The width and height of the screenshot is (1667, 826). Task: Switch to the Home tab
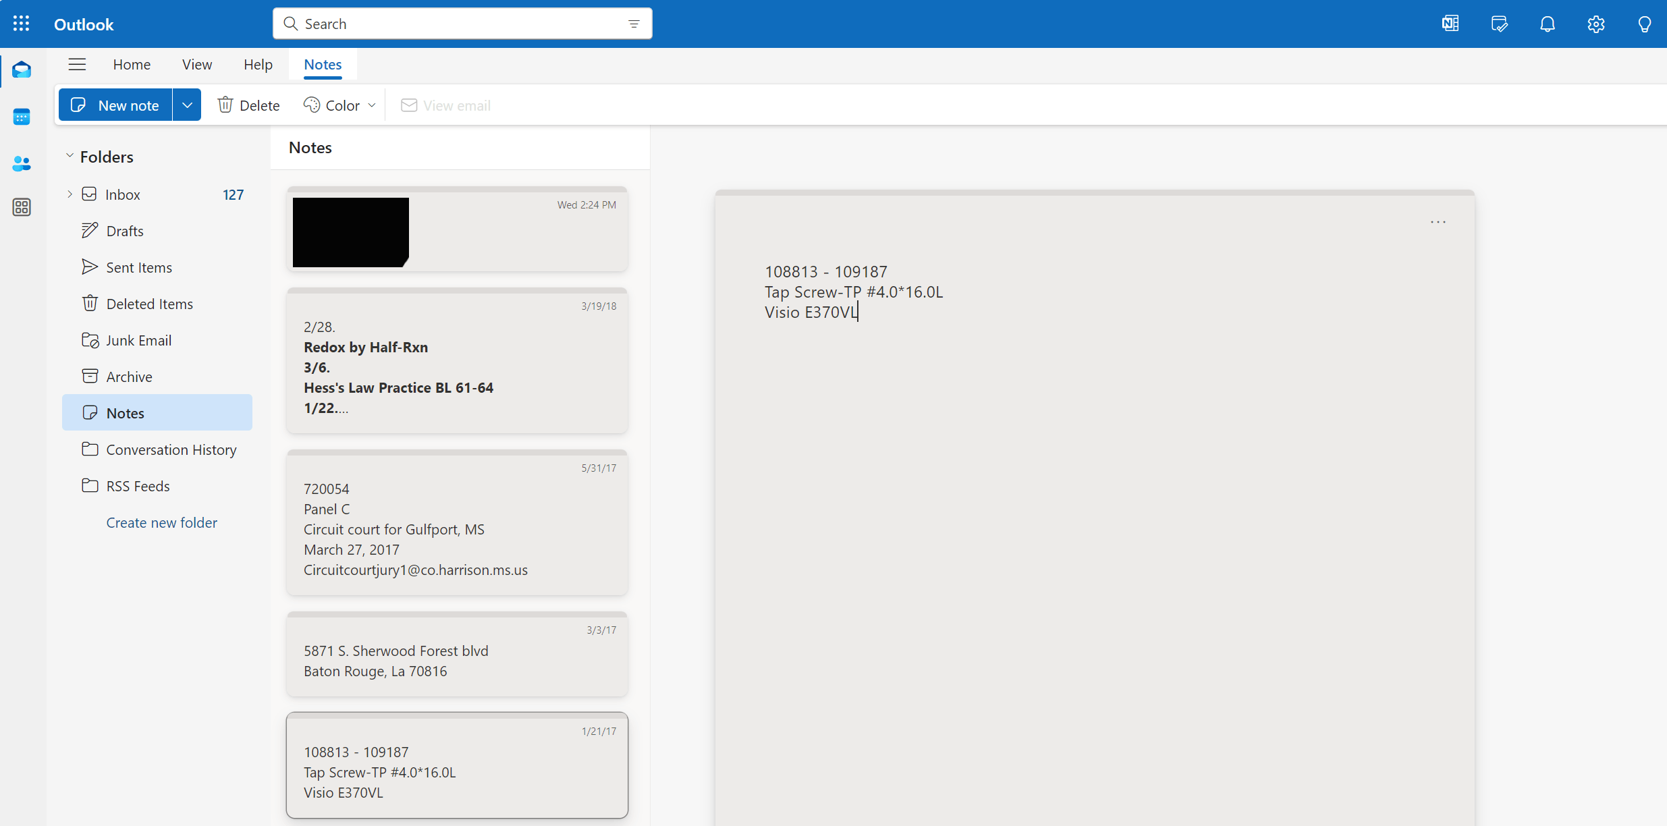click(132, 64)
